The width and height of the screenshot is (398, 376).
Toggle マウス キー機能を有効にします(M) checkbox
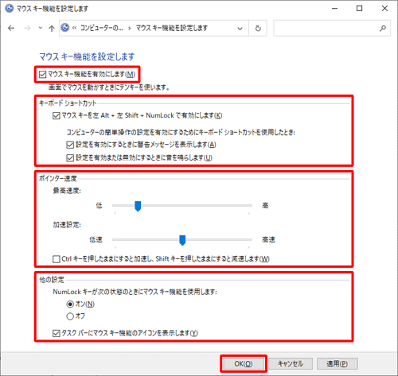[x=43, y=74]
